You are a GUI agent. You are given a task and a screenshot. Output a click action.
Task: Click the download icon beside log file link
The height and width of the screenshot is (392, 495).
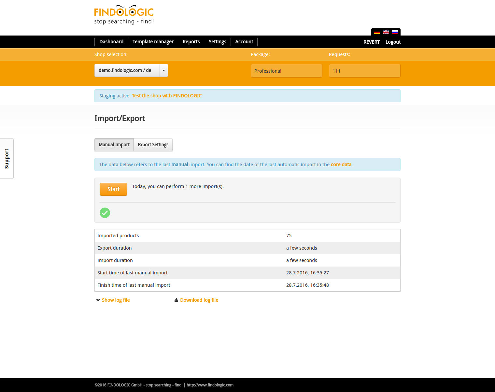[176, 300]
